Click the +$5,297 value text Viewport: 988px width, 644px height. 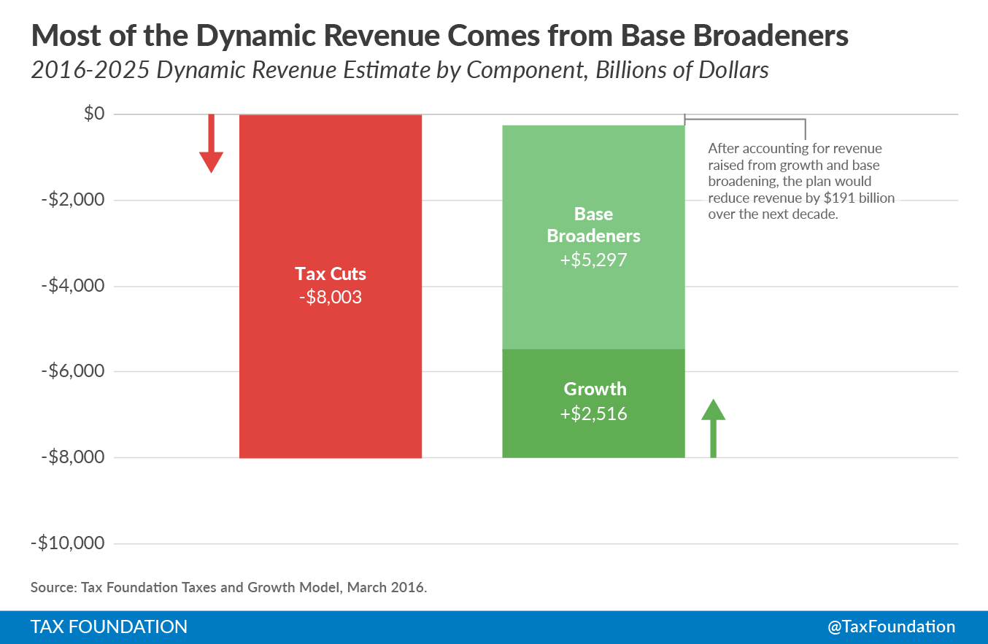593,260
